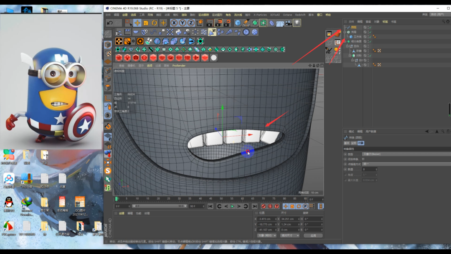Select the Rotate tool icon
The width and height of the screenshot is (451, 254).
[155, 23]
